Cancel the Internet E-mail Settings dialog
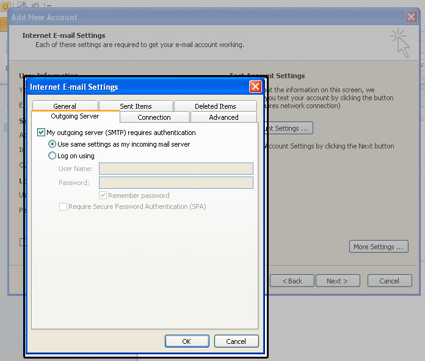 coord(235,341)
